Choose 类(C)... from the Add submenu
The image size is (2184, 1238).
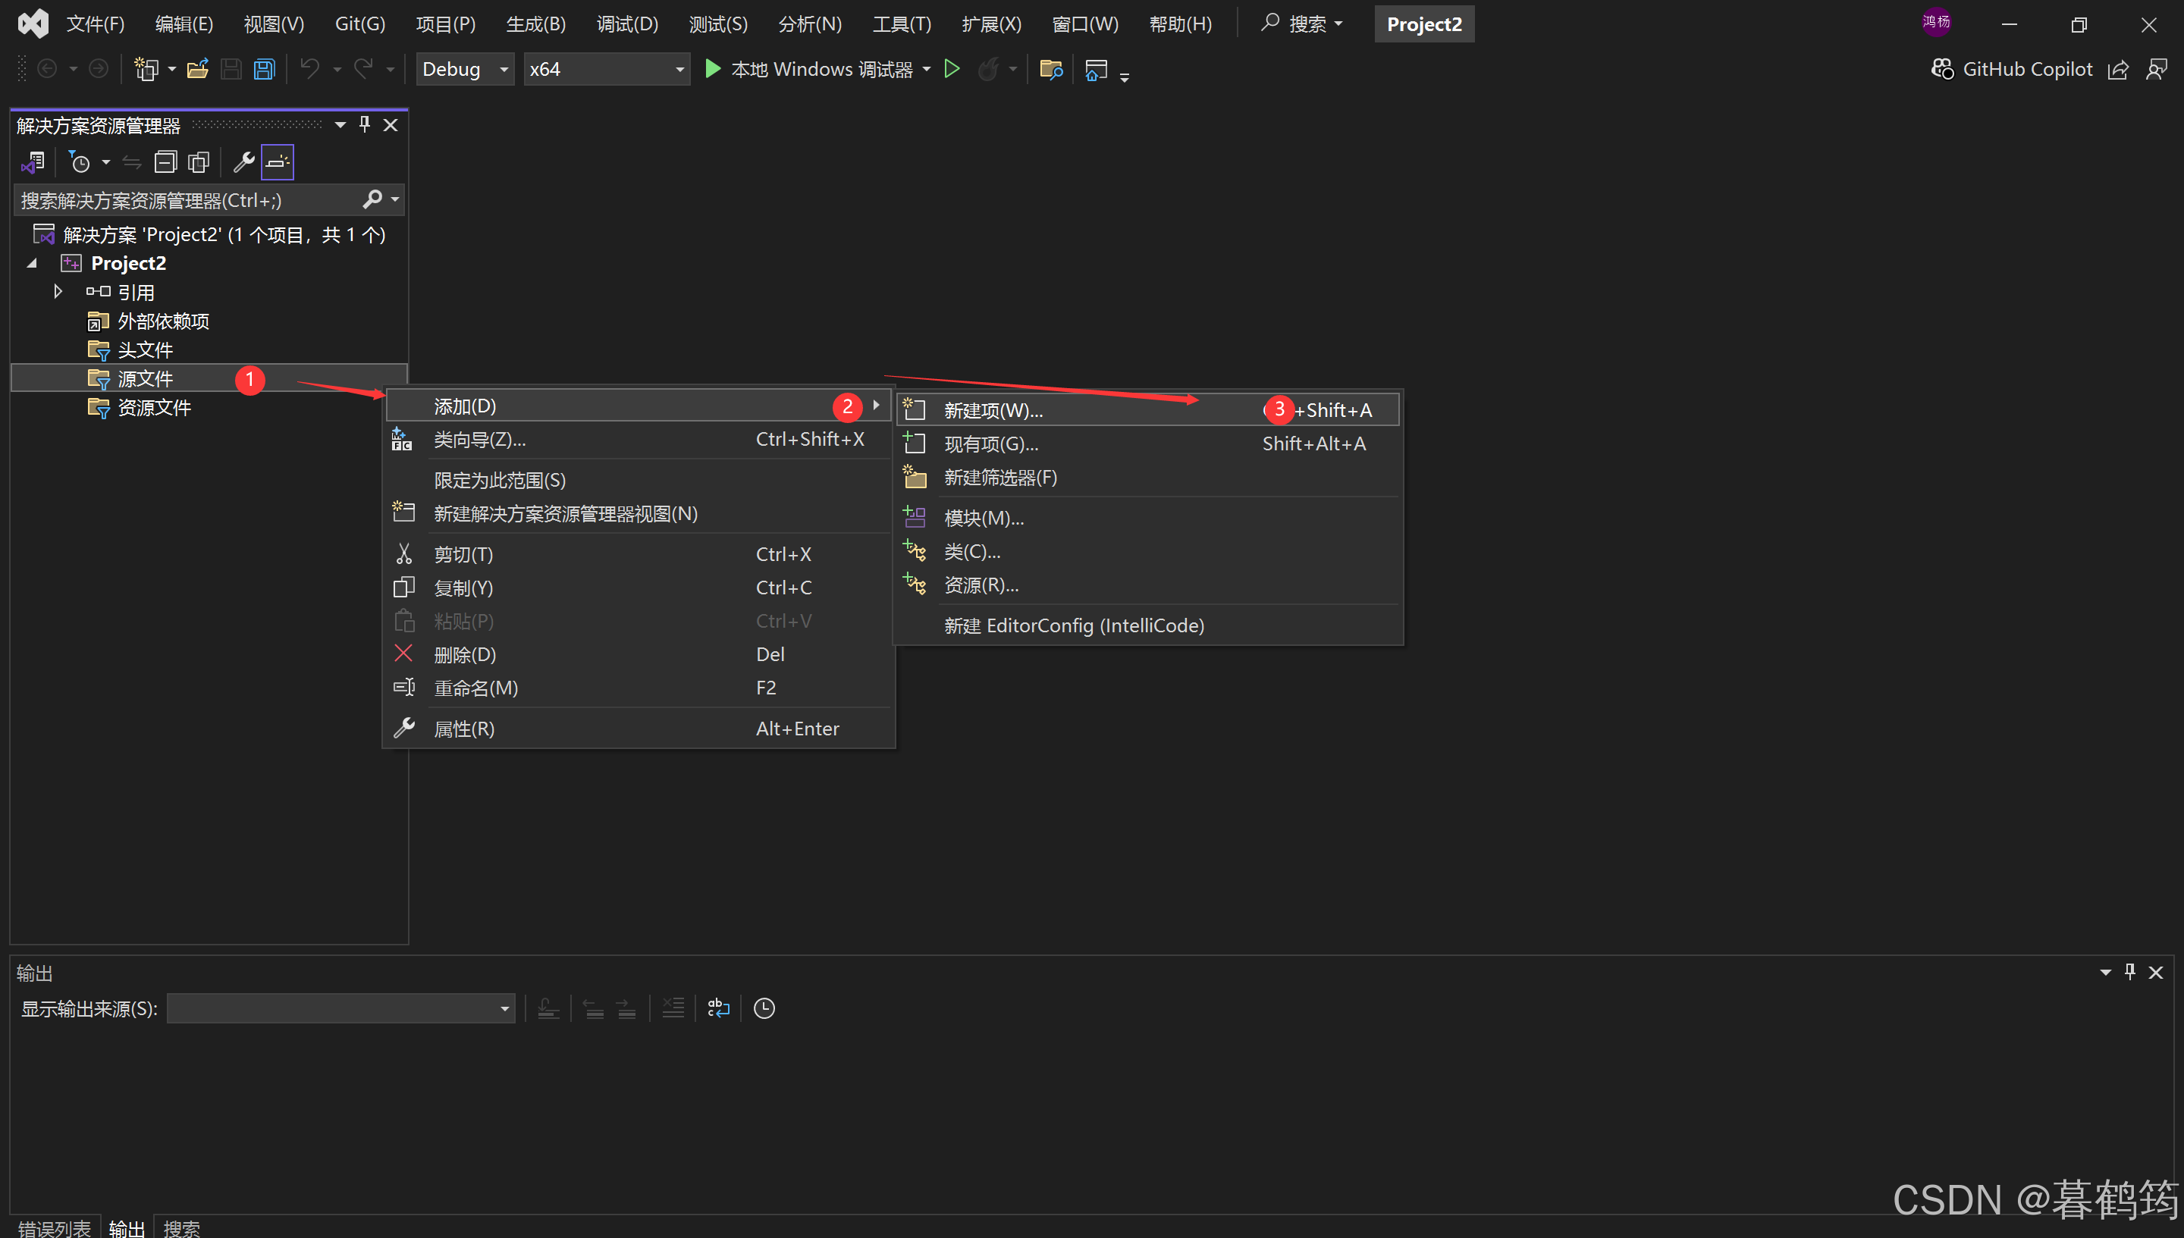pos(972,552)
